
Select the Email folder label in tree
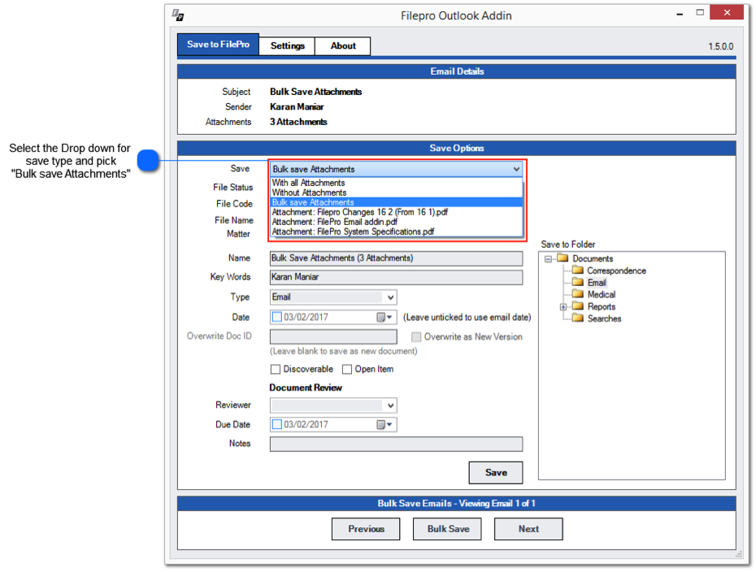[x=597, y=283]
